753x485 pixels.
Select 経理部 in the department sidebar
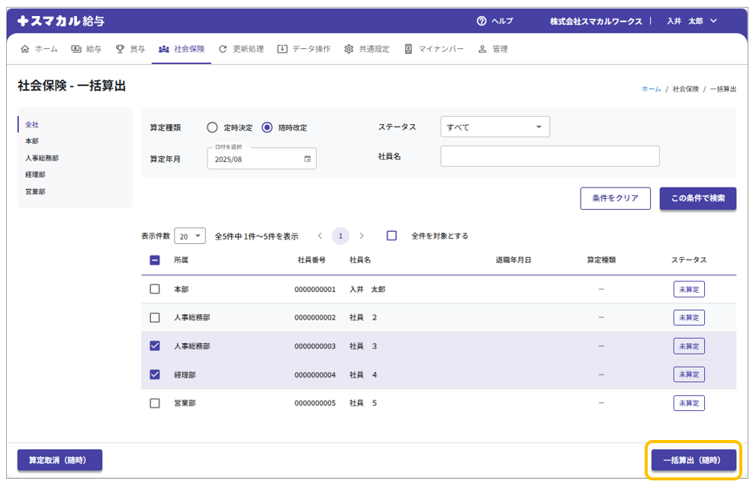pyautogui.click(x=35, y=175)
